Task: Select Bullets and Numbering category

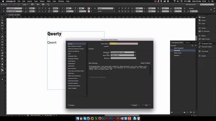Action: 74,76
